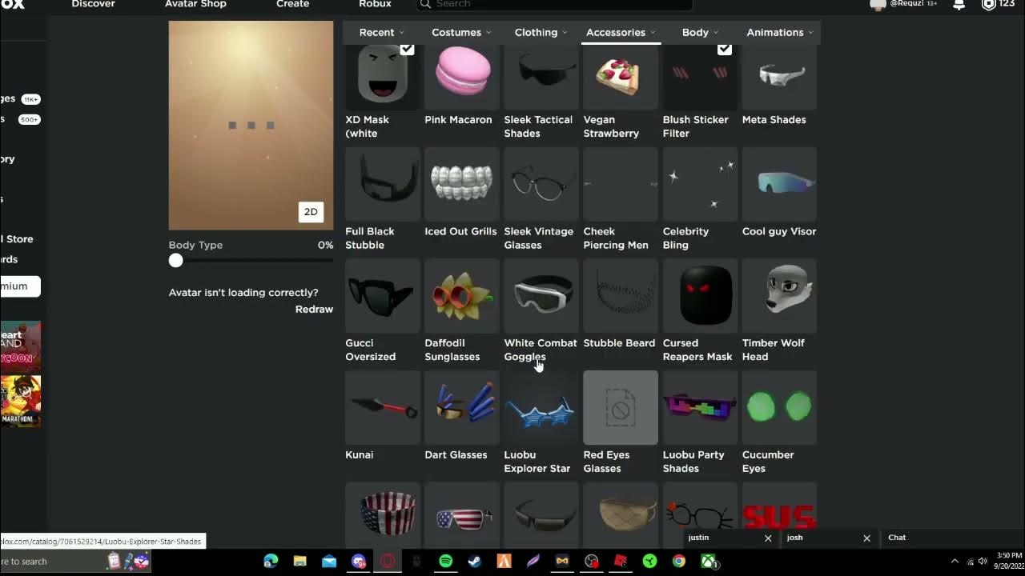Choose the White Combat Goggles icon
The width and height of the screenshot is (1025, 576).
[541, 295]
